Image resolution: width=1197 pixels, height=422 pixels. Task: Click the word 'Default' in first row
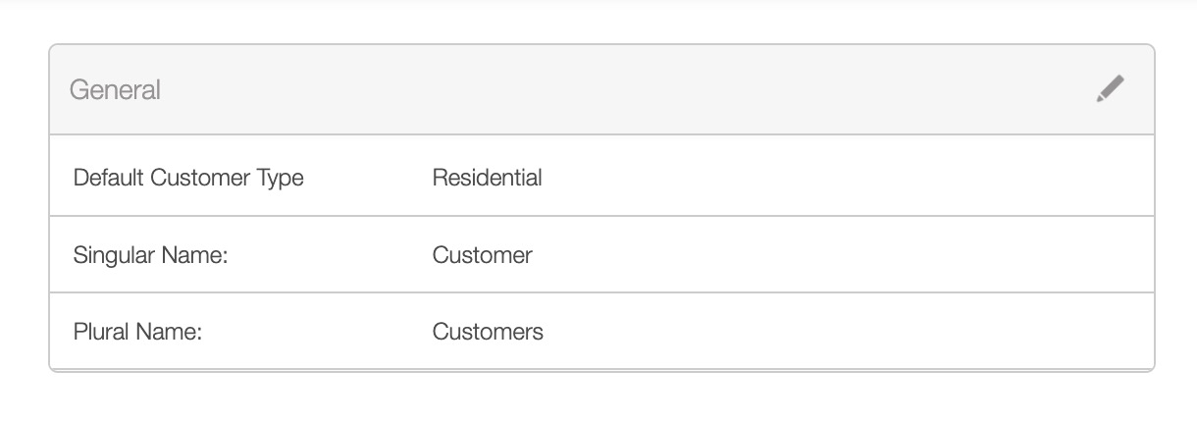coord(109,178)
